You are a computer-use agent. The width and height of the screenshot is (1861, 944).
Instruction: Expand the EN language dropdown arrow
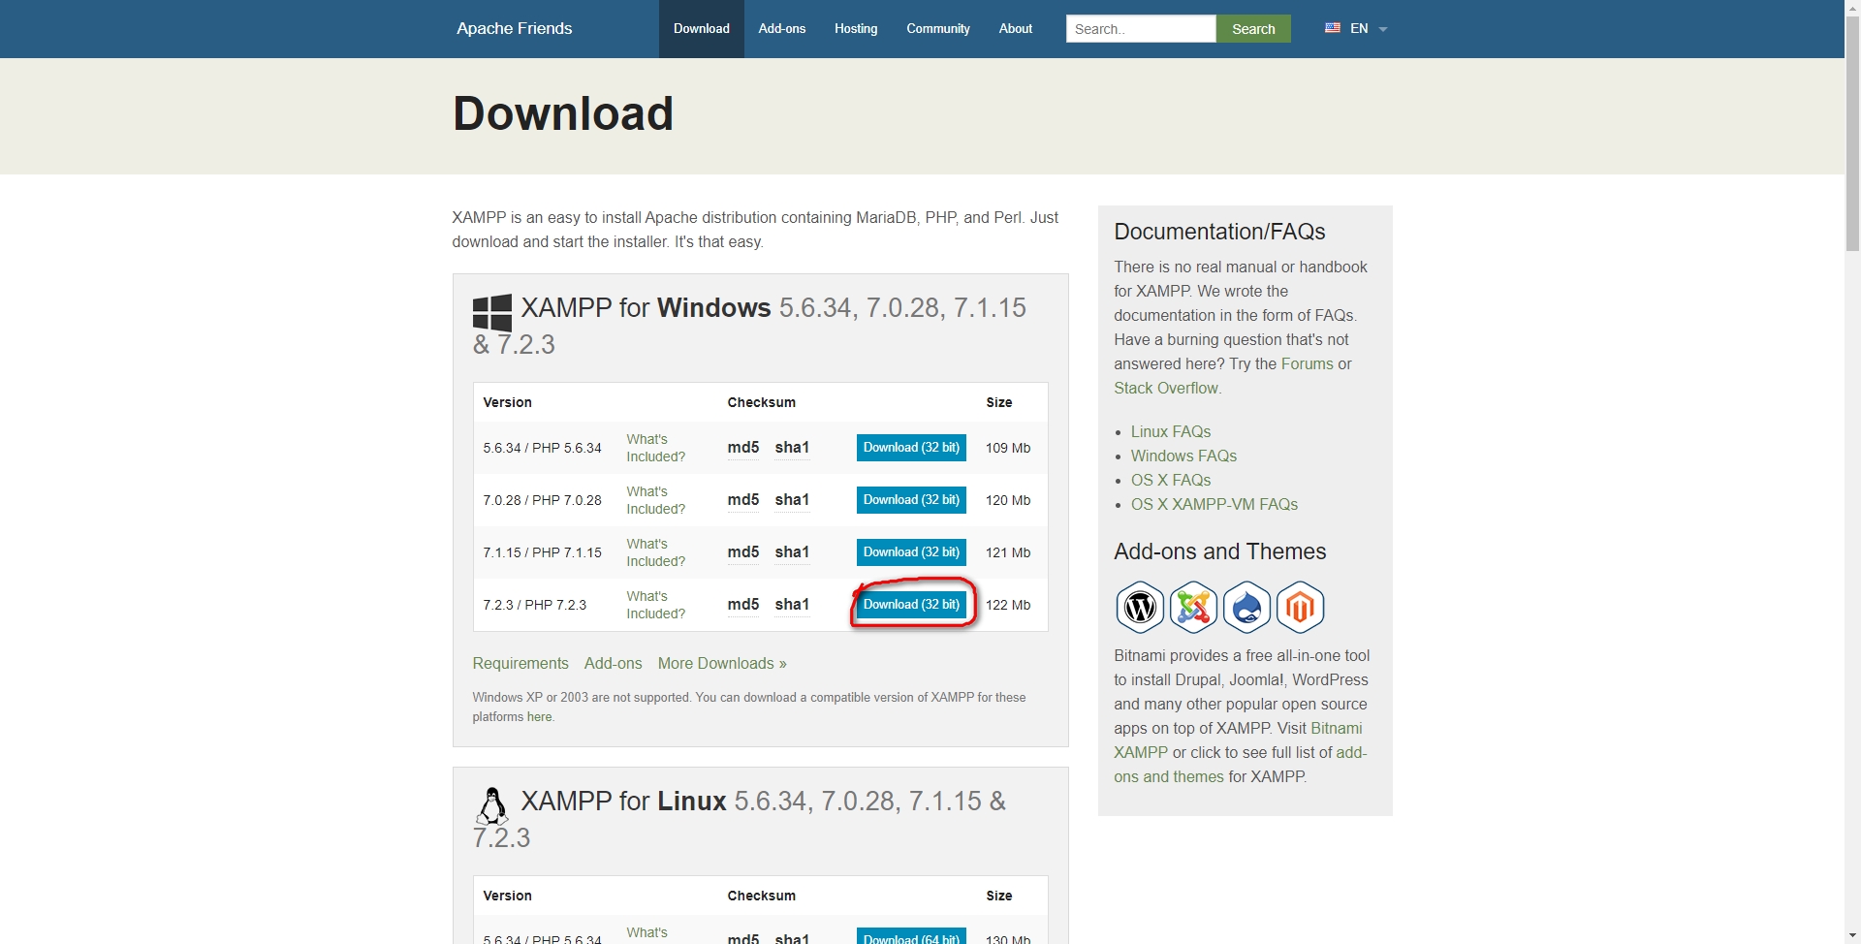click(1383, 29)
